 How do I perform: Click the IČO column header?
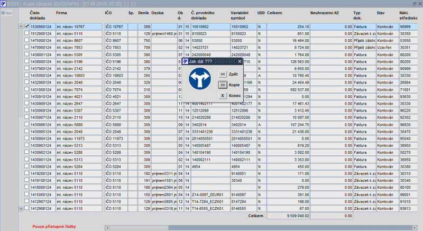point(108,13)
